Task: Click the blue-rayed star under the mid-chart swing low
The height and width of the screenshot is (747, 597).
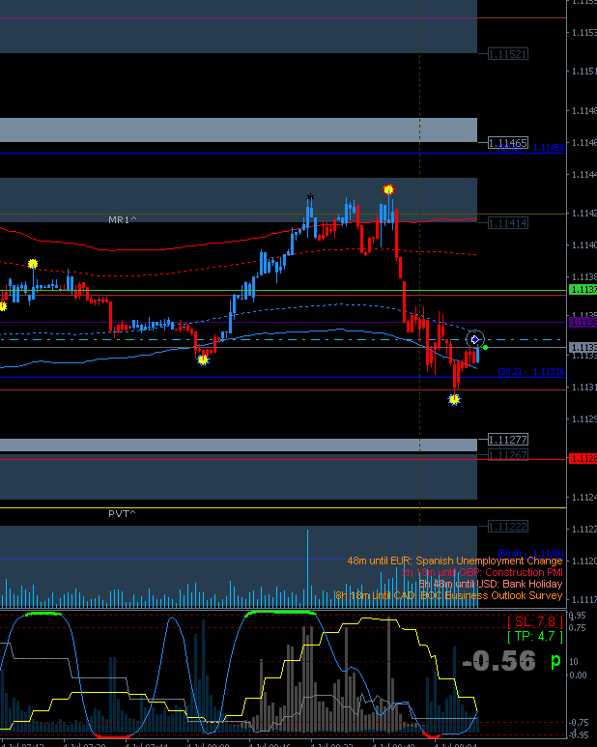Action: (203, 359)
